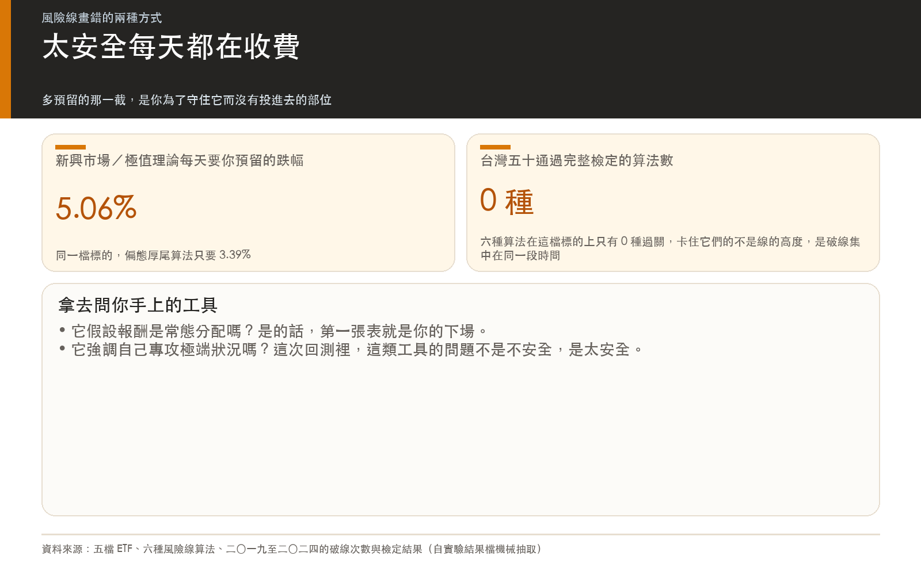Click the source footnote starting 資料來源
921x575 pixels.
pyautogui.click(x=292, y=549)
